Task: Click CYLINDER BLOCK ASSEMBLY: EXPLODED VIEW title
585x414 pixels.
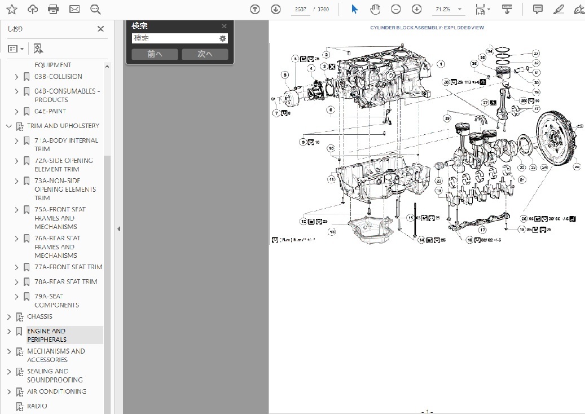Action: click(427, 28)
